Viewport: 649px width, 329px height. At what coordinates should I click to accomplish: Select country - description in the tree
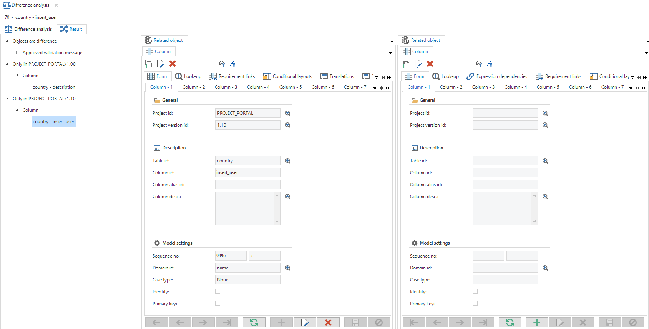(54, 87)
